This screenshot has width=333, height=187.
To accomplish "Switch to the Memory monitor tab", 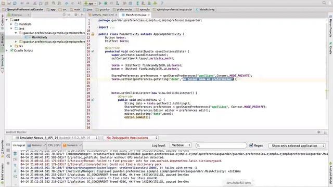I will coord(36,145).
